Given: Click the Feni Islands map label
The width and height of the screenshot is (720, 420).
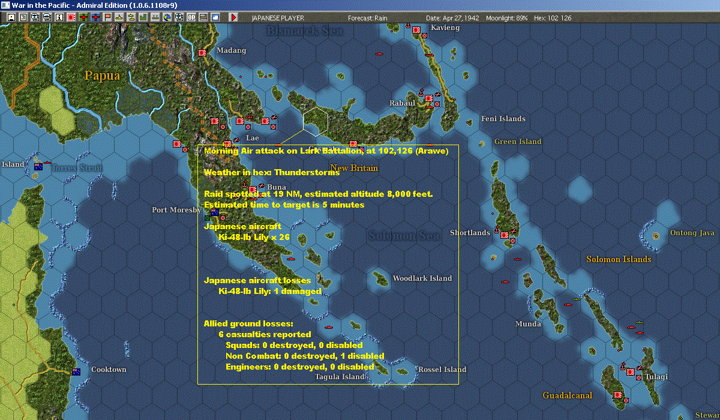Looking at the screenshot, I should click(503, 119).
